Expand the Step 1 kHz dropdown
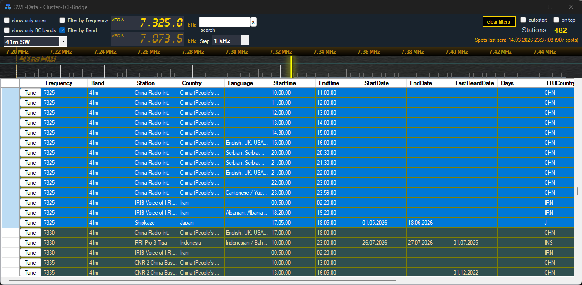This screenshot has width=582, height=285. pyautogui.click(x=245, y=40)
